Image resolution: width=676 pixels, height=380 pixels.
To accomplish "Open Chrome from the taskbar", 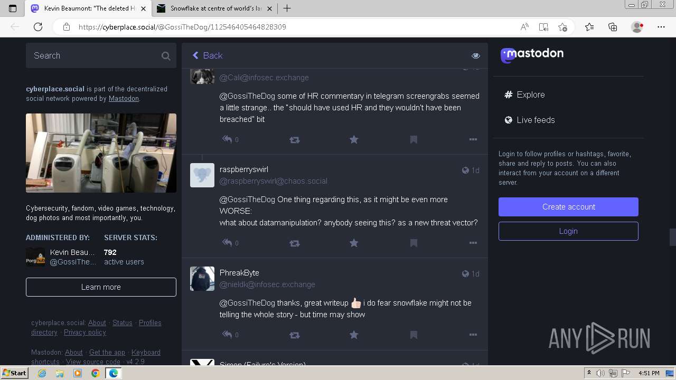I will tap(95, 373).
